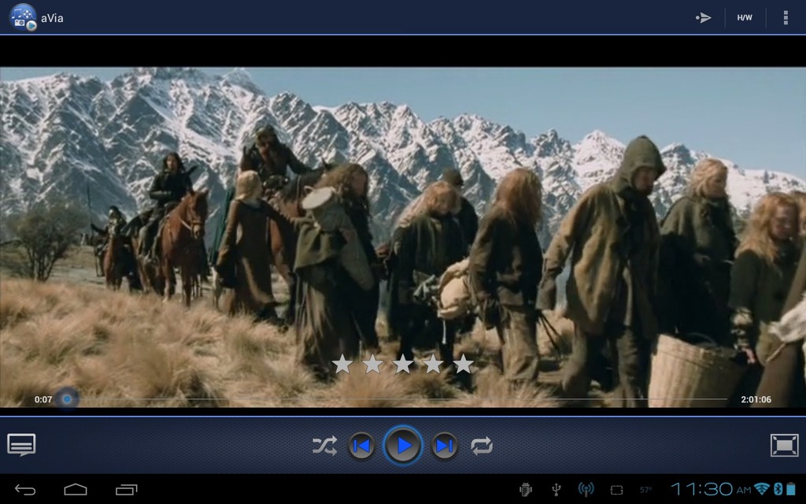806x504 pixels.
Task: Click the screen rotation status icon
Action: [x=617, y=490]
